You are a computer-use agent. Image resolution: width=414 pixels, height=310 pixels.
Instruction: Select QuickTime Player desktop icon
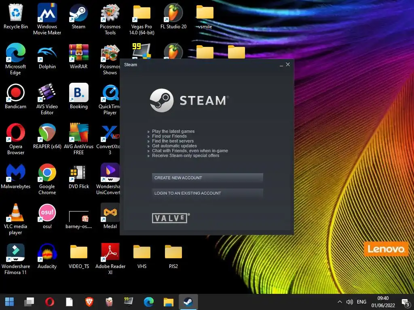(110, 99)
